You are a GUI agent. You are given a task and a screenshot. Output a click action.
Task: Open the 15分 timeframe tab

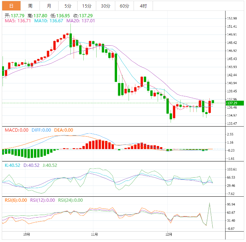[x=87, y=6]
